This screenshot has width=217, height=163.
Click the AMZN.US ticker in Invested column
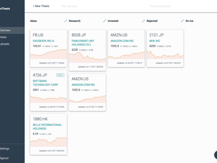pos(119,35)
